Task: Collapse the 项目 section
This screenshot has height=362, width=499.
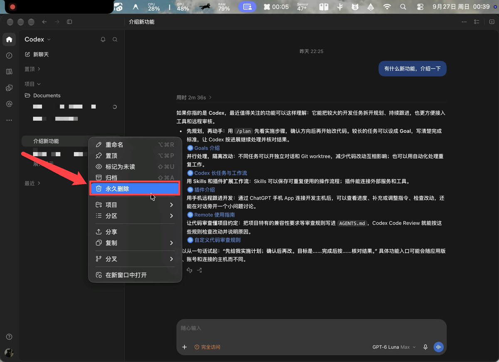Action: point(32,84)
